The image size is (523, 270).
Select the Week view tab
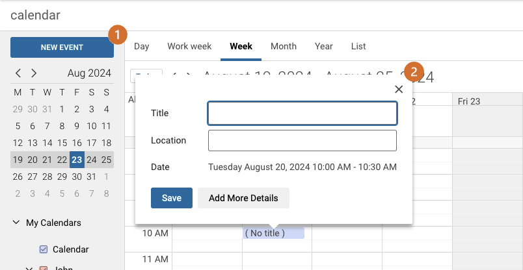point(241,46)
